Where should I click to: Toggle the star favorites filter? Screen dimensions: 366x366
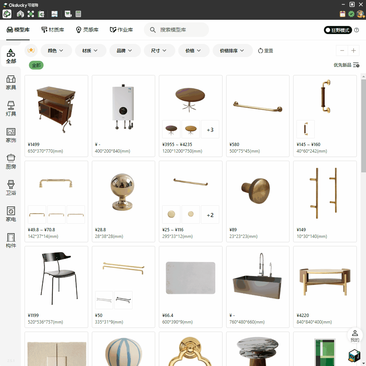(x=31, y=51)
